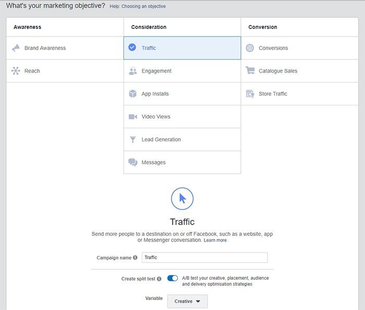Choose the Store Traffic objective
The height and width of the screenshot is (310, 365).
tap(300, 93)
